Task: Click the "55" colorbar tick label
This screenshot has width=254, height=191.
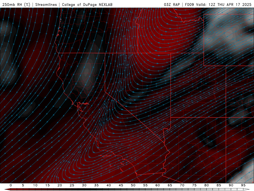Action: pyautogui.click(x=145, y=185)
